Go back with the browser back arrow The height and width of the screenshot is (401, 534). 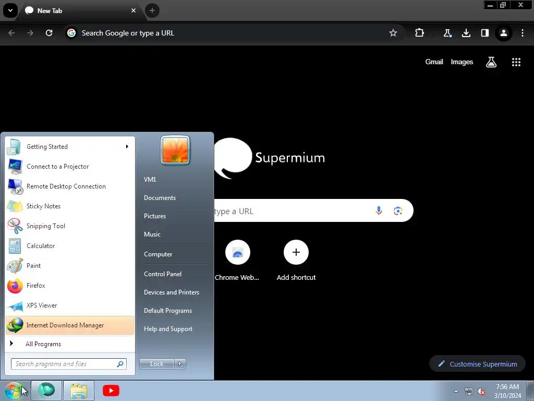pyautogui.click(x=11, y=33)
